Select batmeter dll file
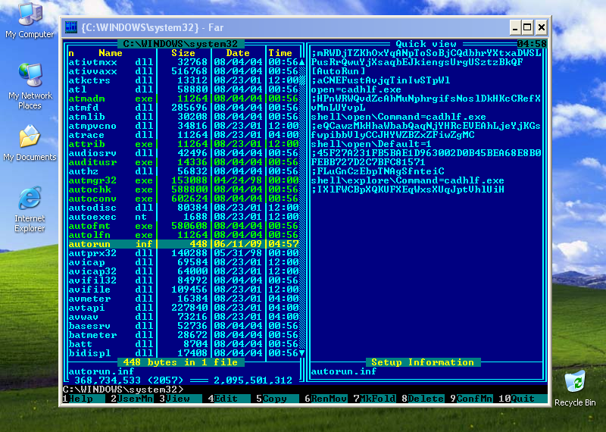This screenshot has height=432, width=606. (x=183, y=335)
